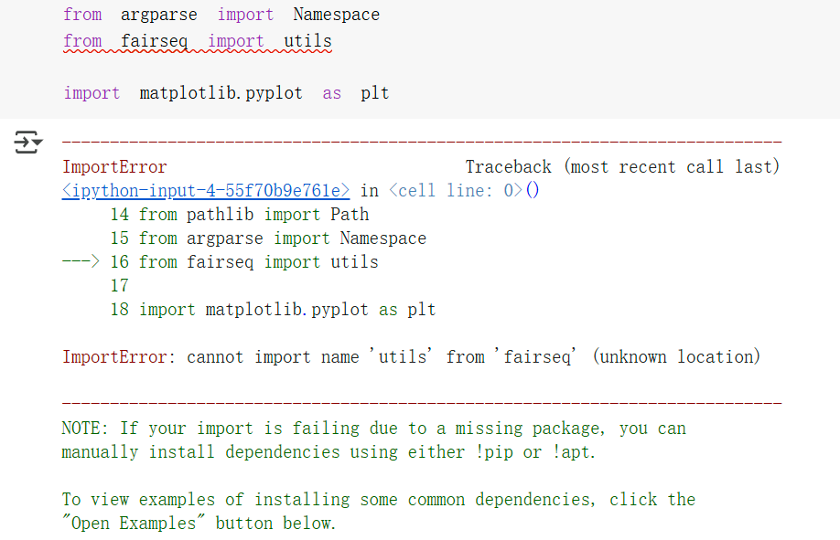
Task: Click the 'cannot import name utils' error message
Action: 473,356
